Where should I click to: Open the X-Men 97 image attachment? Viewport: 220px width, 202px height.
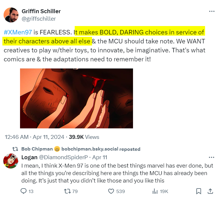pyautogui.click(x=77, y=98)
